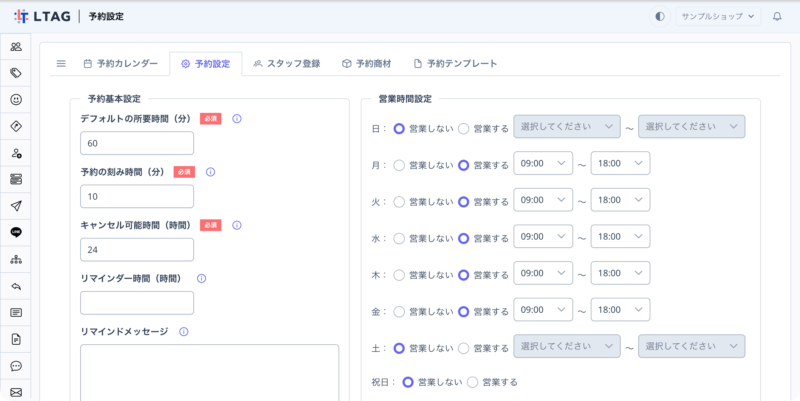Click the LTAG logo
This screenshot has height=401, width=800.
tap(42, 16)
